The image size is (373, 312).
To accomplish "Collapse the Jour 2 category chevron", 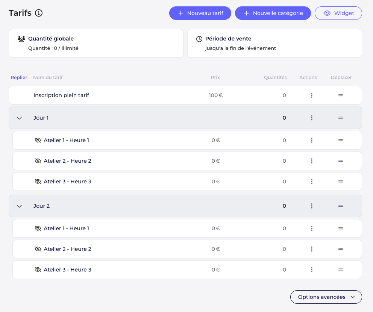I will 20,206.
